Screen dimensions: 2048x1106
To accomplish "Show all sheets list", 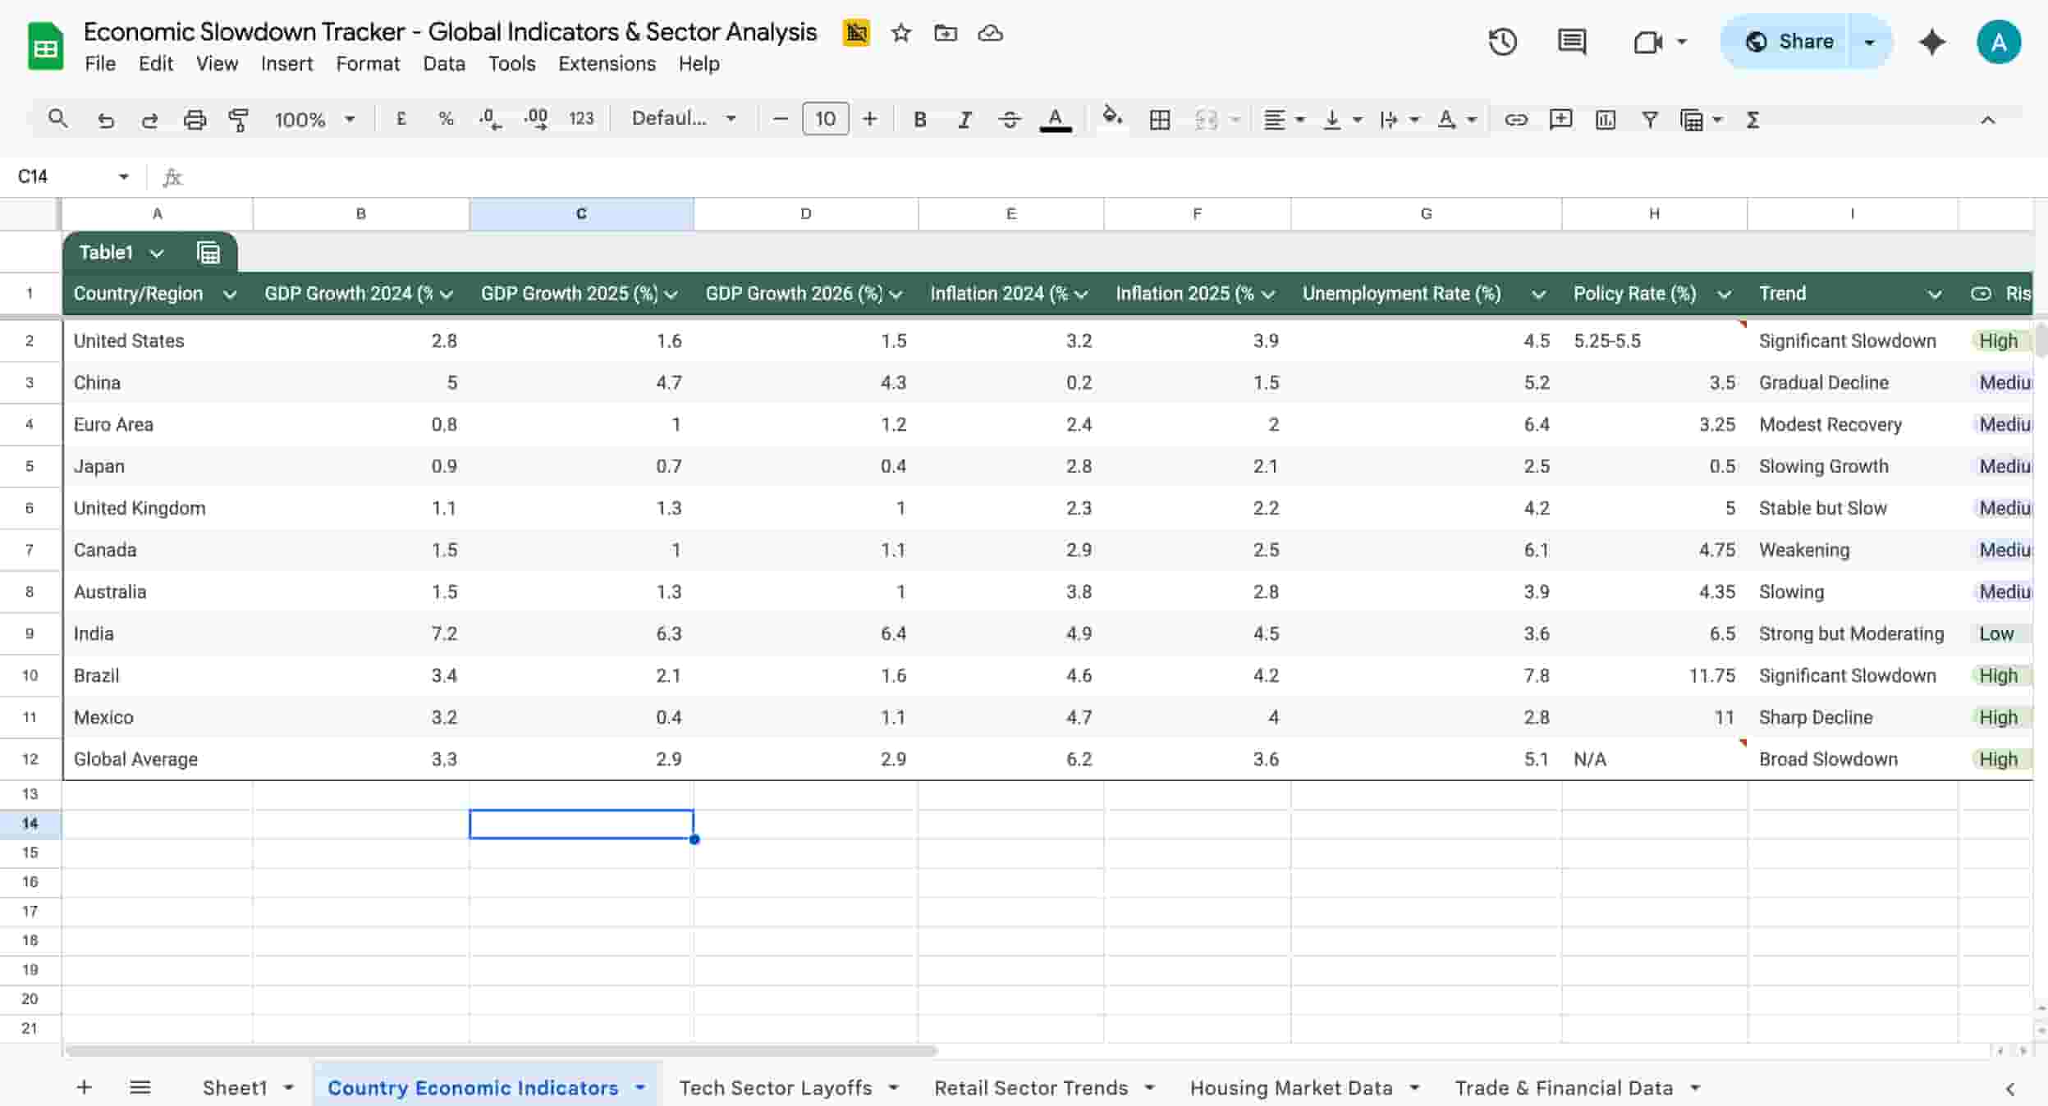I will 140,1087.
